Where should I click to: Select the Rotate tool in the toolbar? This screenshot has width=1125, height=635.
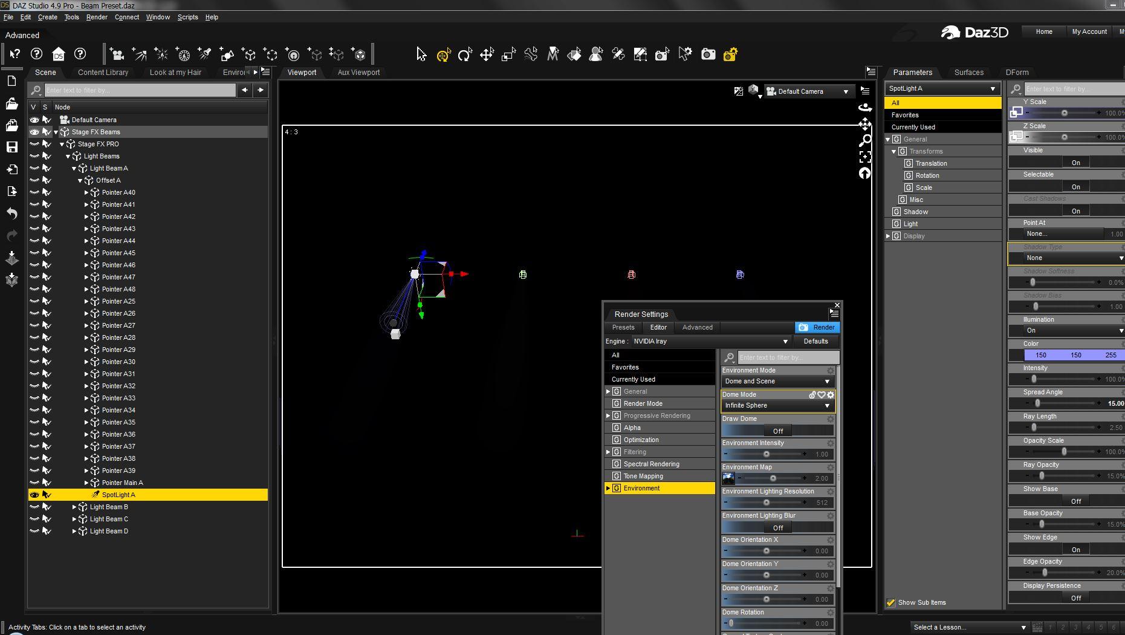click(x=464, y=55)
